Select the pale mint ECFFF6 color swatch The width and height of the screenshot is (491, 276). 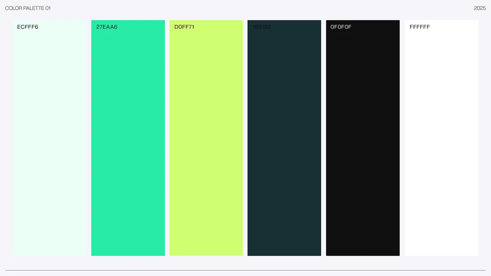49,140
